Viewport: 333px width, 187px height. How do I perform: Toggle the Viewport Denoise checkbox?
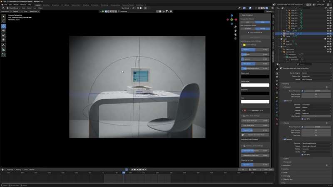coord(285,101)
